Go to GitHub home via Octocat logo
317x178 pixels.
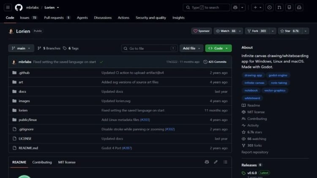(19, 8)
